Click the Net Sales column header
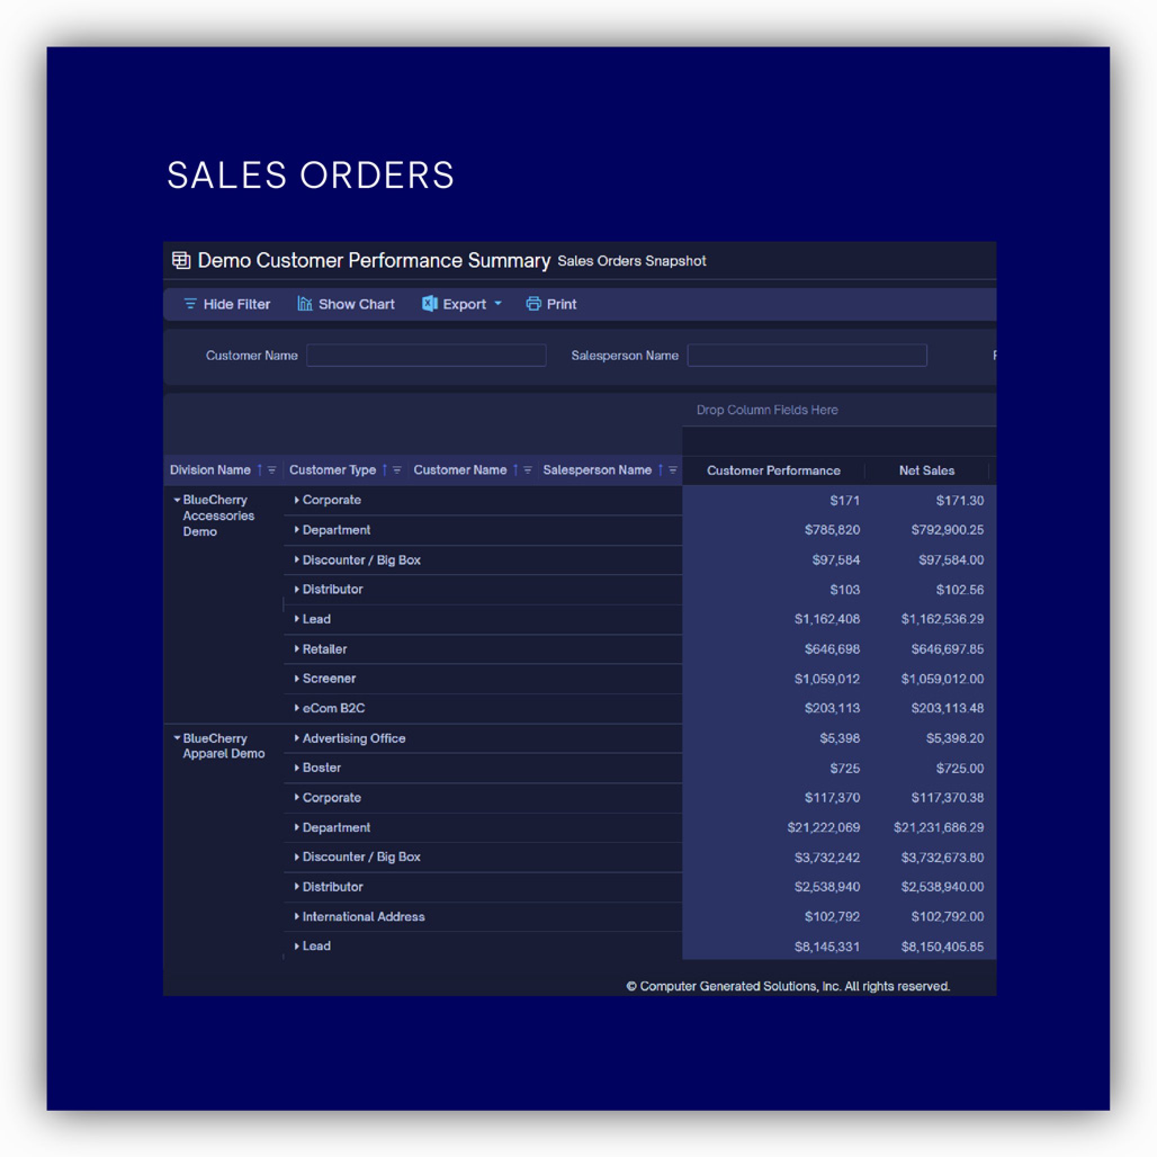 click(x=926, y=470)
